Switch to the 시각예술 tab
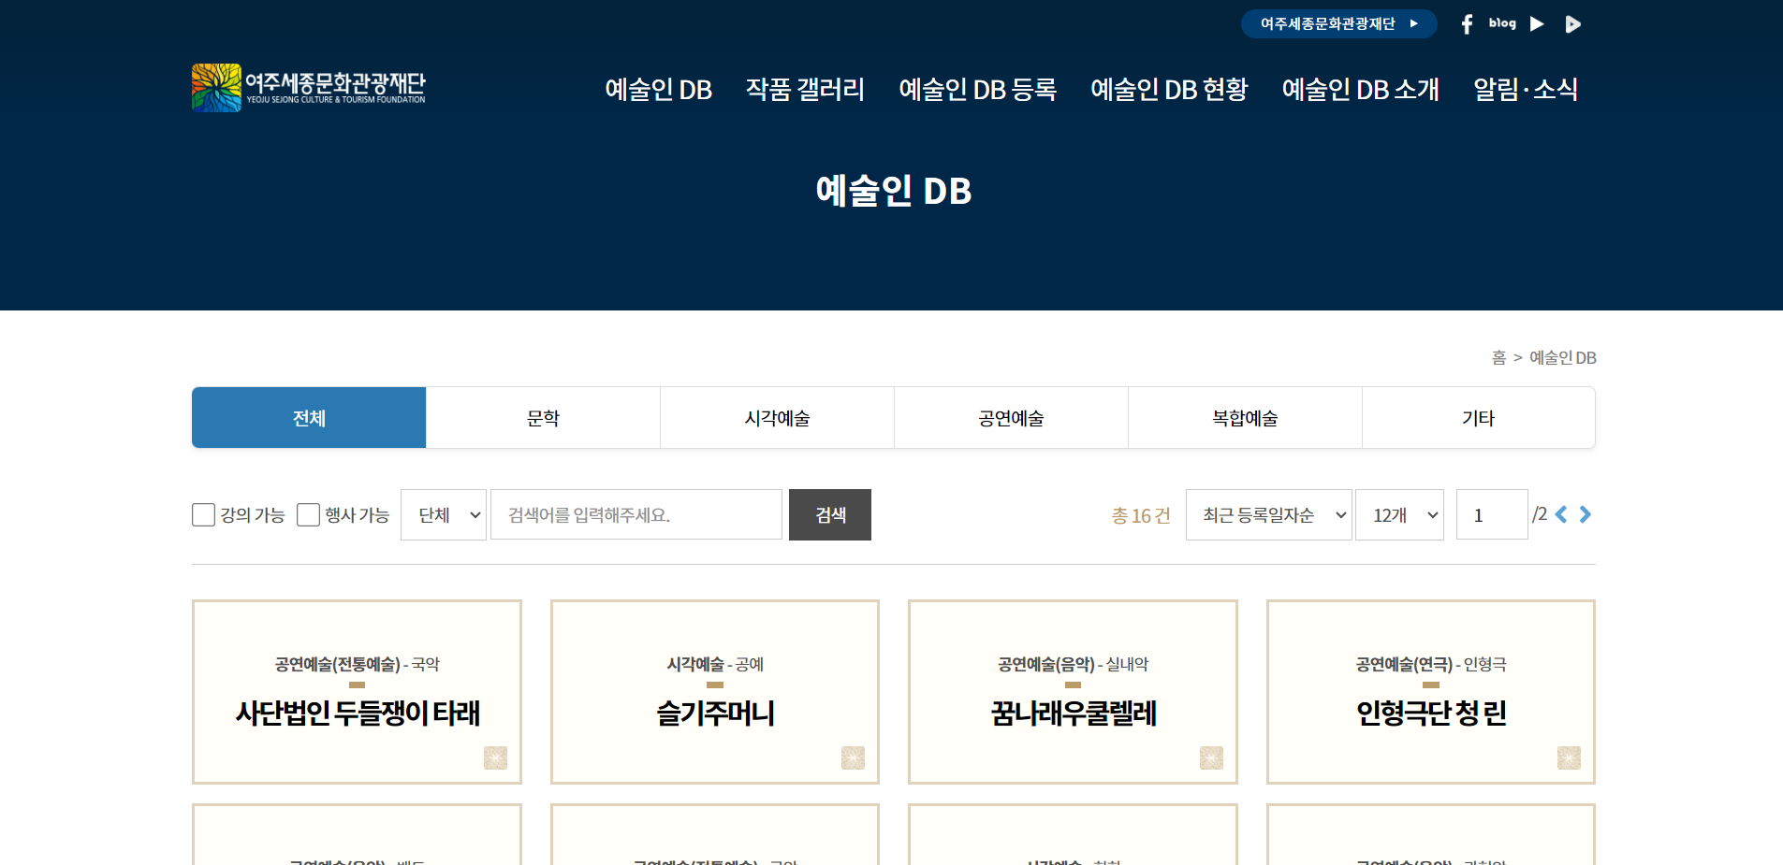1783x865 pixels. tap(777, 418)
